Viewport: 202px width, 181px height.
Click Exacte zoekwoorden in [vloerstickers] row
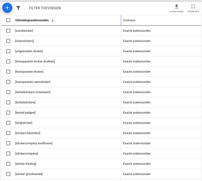pos(137,41)
